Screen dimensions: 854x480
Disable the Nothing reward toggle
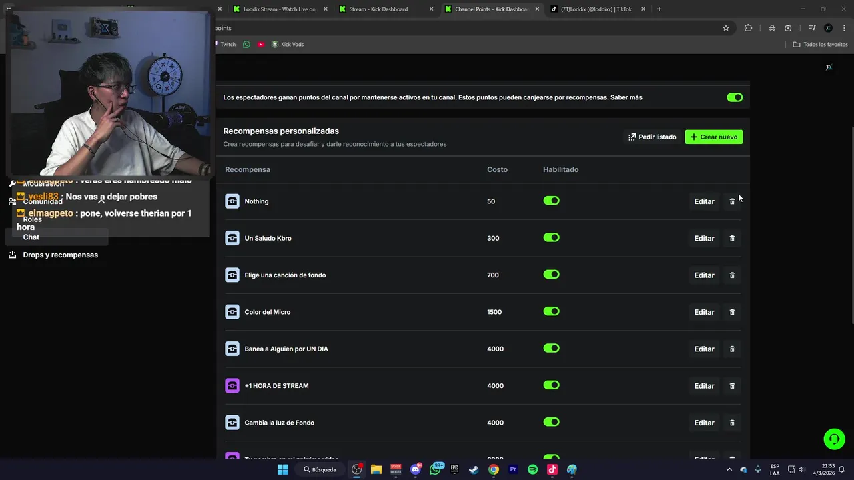point(551,201)
